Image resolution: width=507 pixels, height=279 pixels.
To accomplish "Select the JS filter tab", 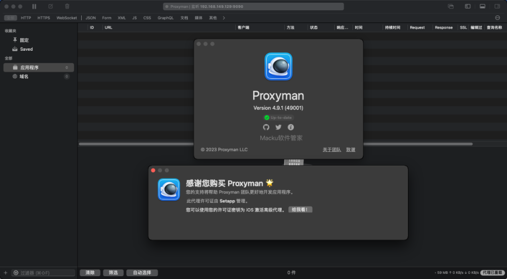I will tap(135, 18).
